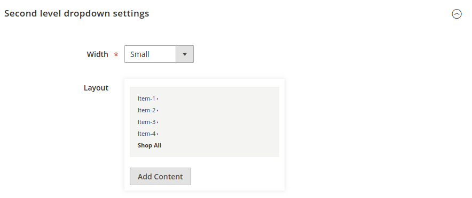Image resolution: width=472 pixels, height=198 pixels.
Task: Click the red required asterisk next to Width
Action: coord(116,55)
